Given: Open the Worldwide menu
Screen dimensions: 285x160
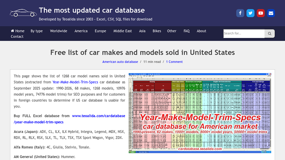Looking at the screenshot, I should pos(58,31).
